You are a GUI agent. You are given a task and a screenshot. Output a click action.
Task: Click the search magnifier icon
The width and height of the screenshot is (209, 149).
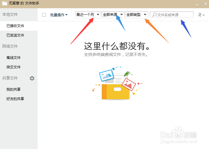(154, 15)
